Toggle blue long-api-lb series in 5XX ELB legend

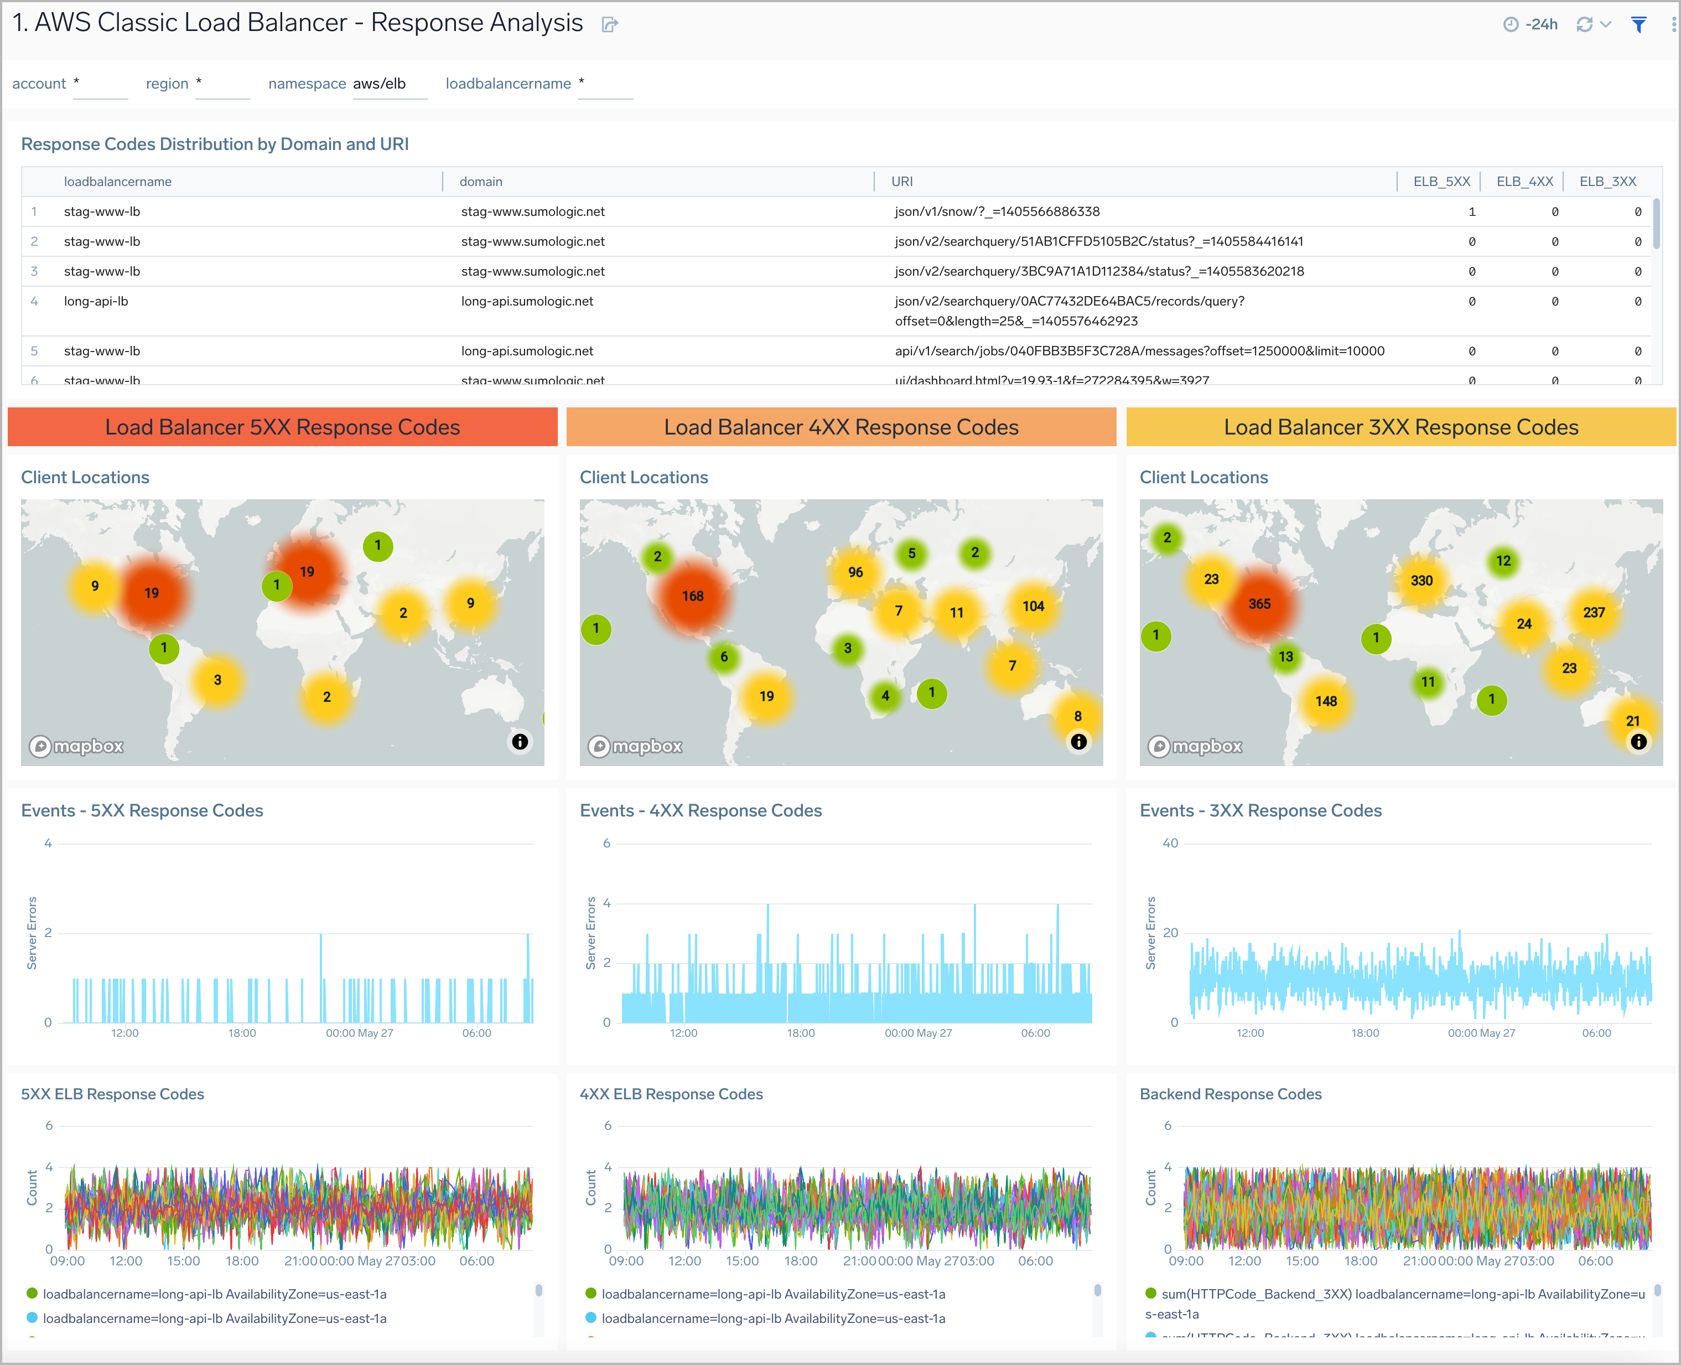[207, 1318]
